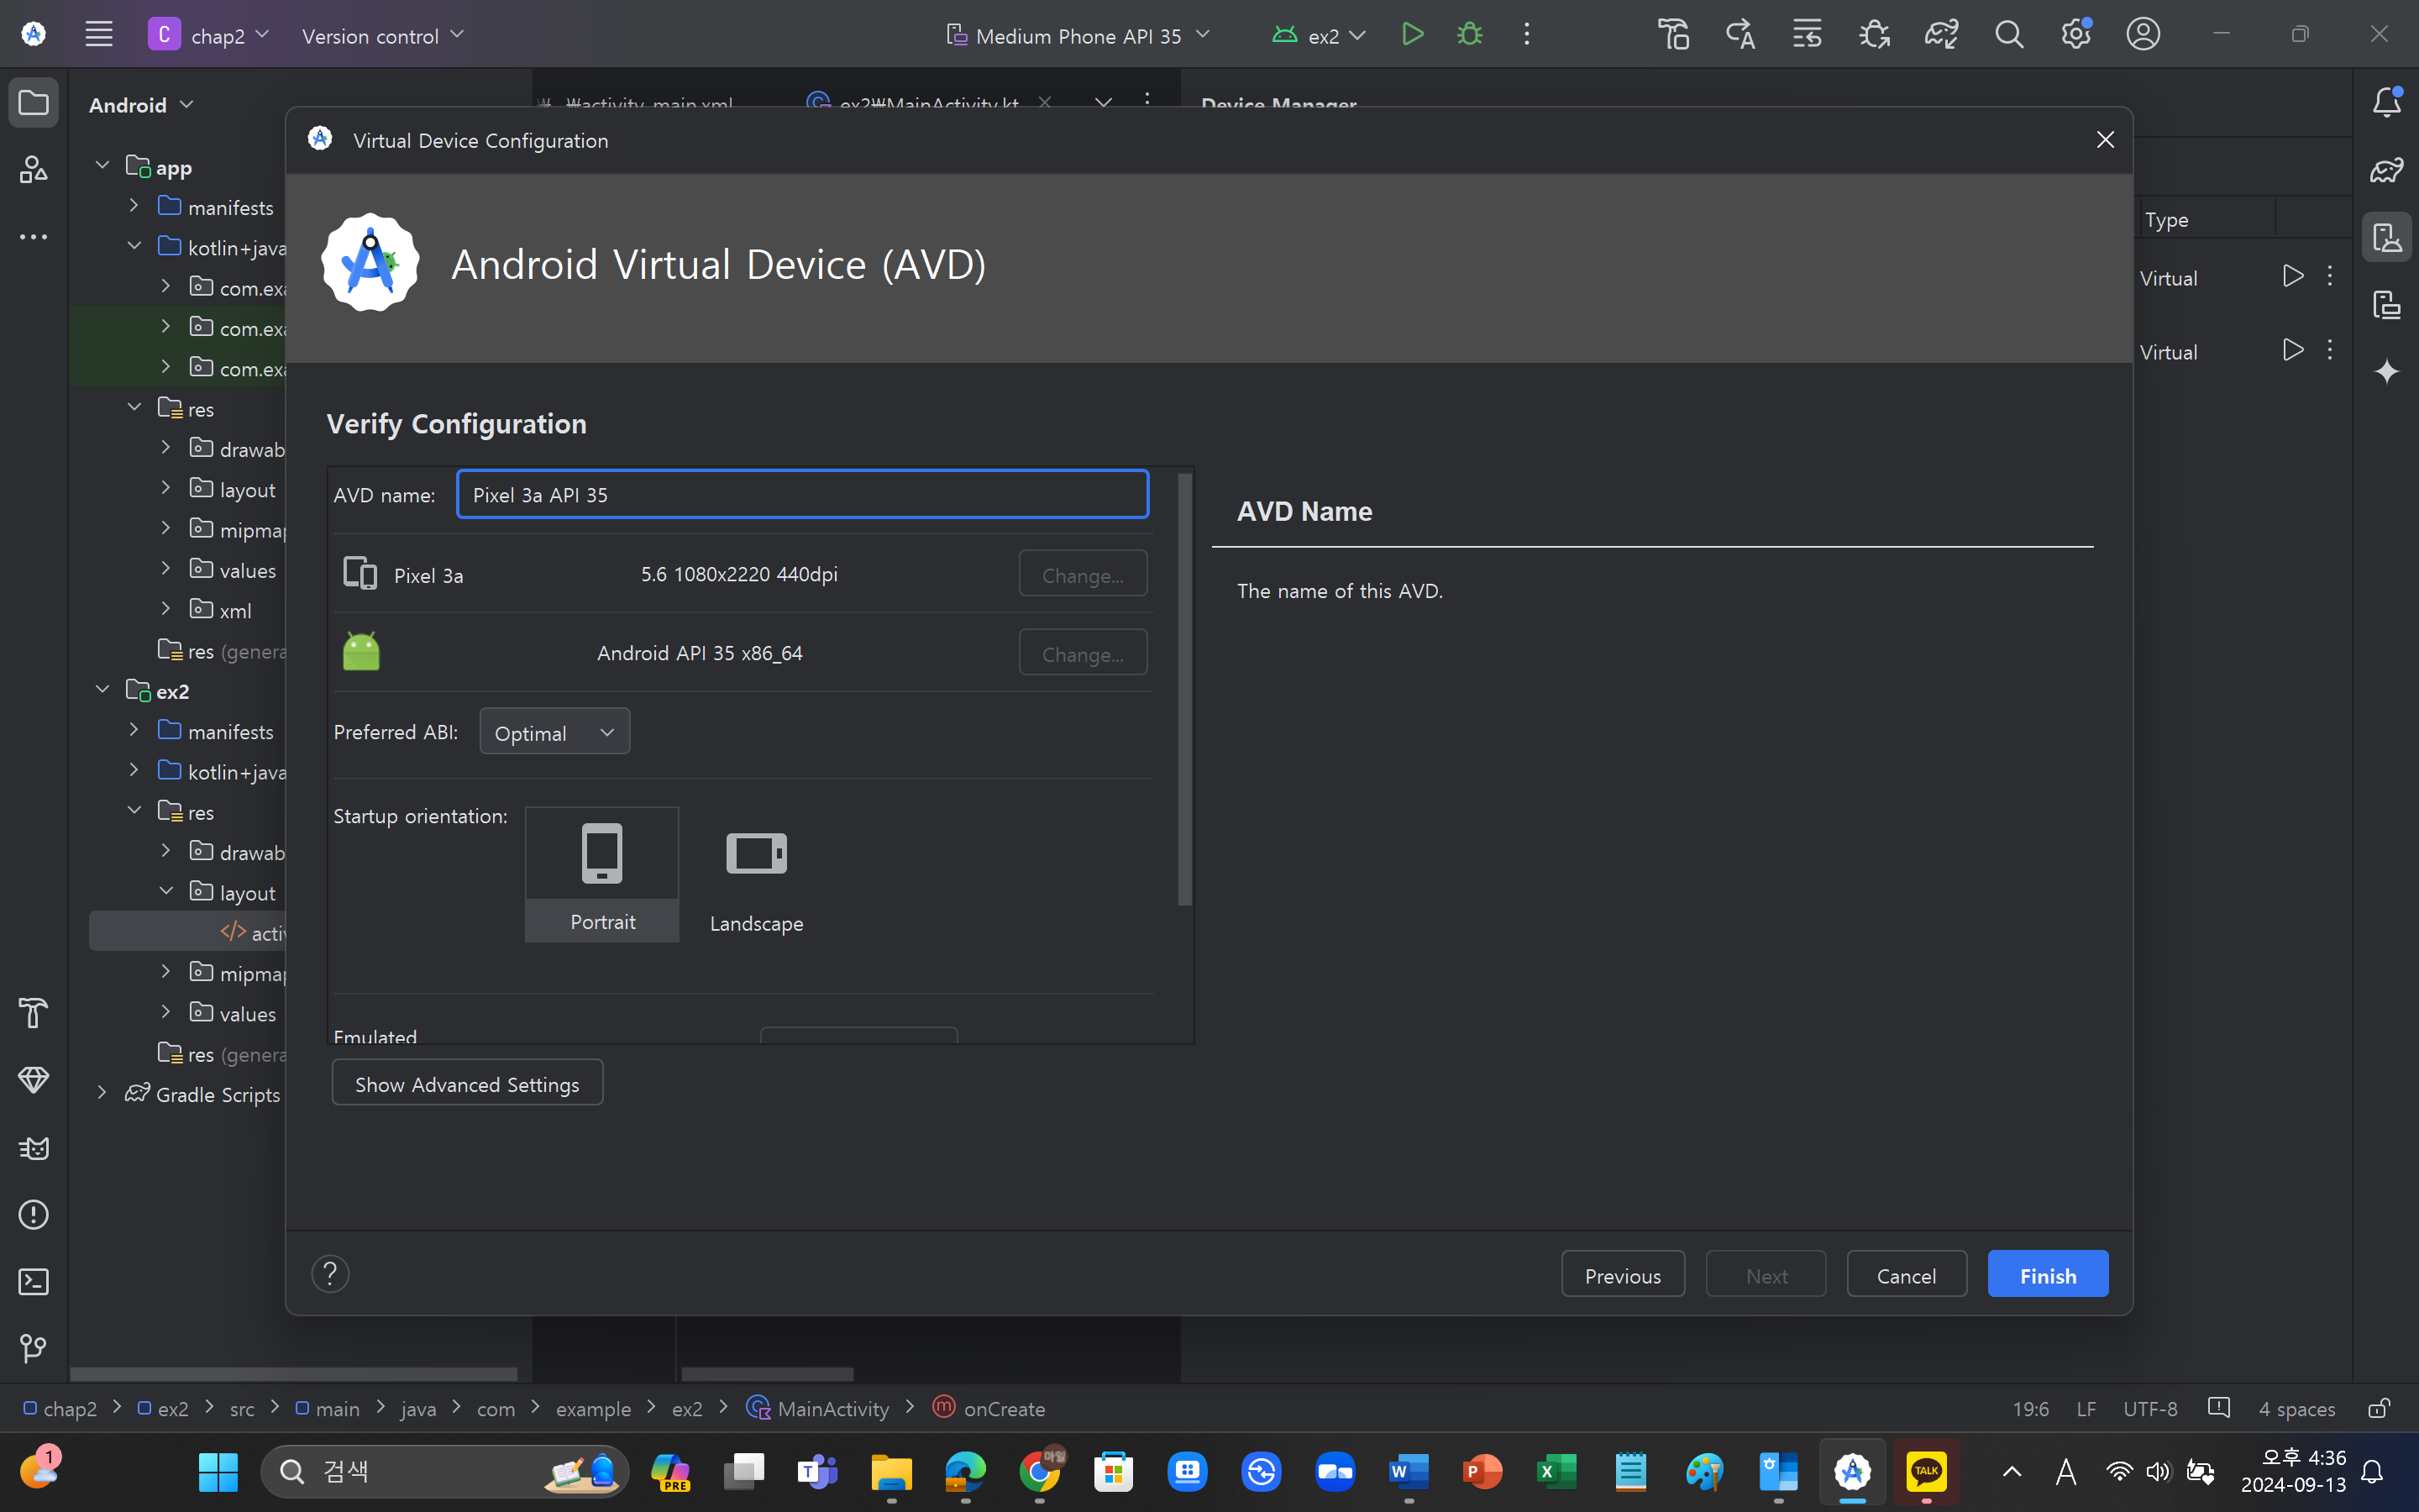The image size is (2419, 1512).
Task: Open KakaoTalk from the taskbar
Action: [x=1926, y=1471]
